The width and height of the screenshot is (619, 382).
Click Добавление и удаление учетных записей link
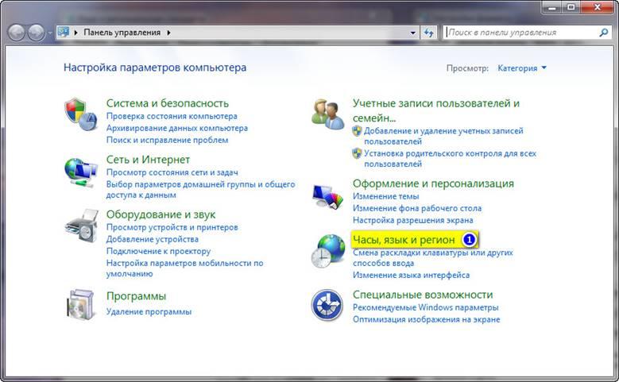[443, 136]
